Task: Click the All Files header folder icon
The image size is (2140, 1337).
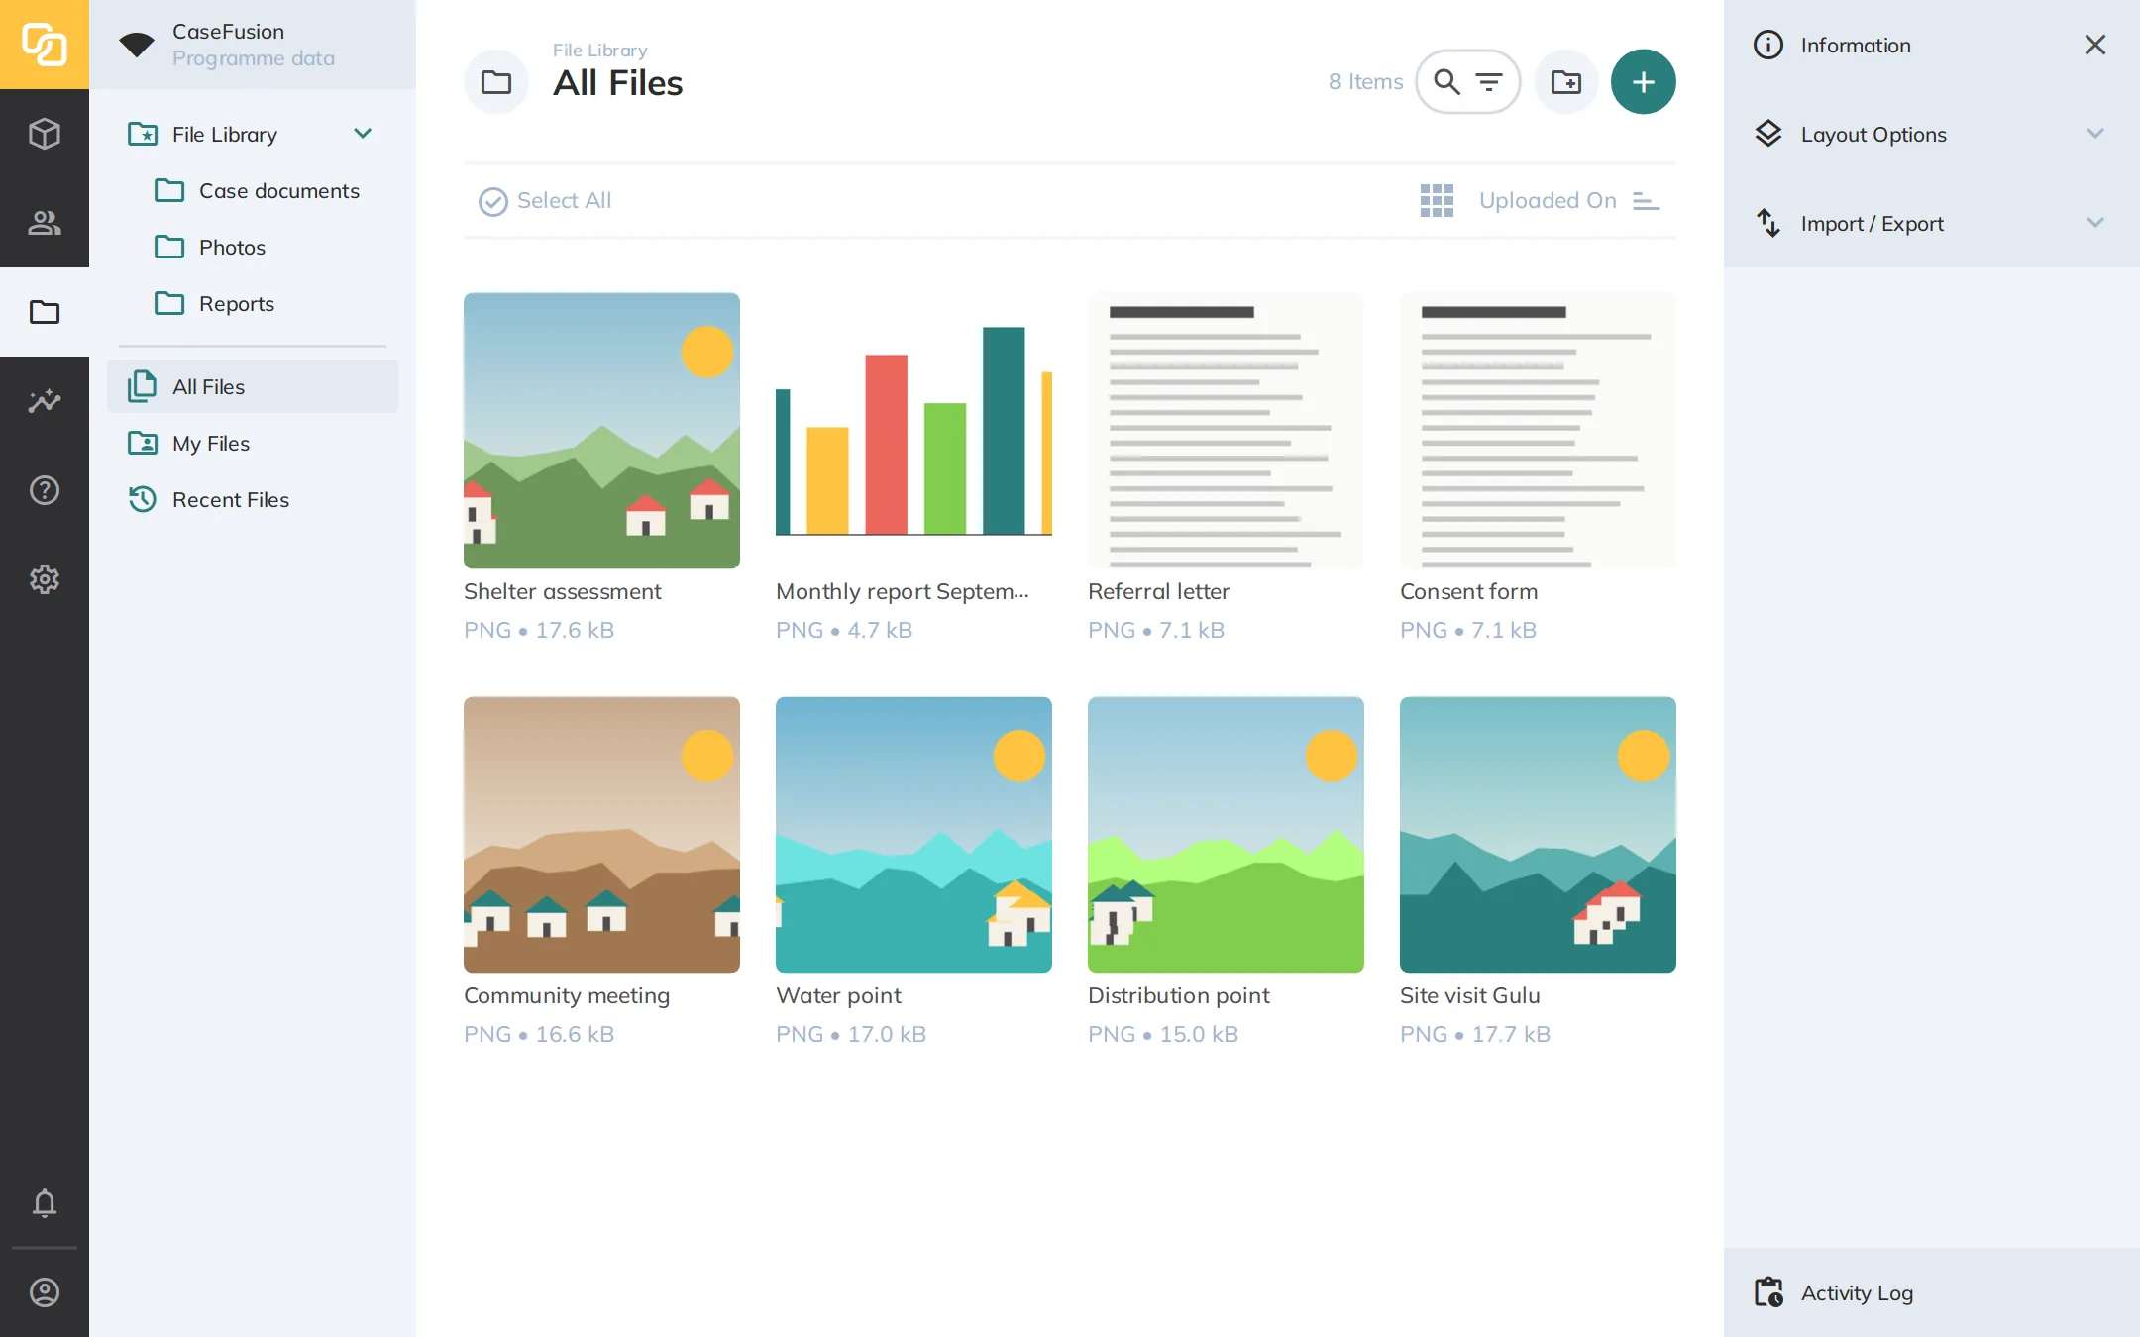Action: [x=496, y=82]
